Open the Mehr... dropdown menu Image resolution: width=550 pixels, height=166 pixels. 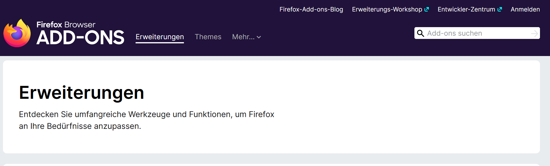coord(246,37)
